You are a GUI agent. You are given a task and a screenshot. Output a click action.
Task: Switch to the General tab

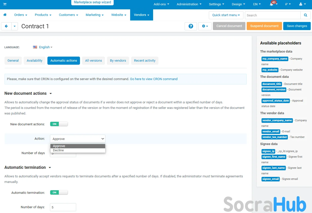click(13, 61)
